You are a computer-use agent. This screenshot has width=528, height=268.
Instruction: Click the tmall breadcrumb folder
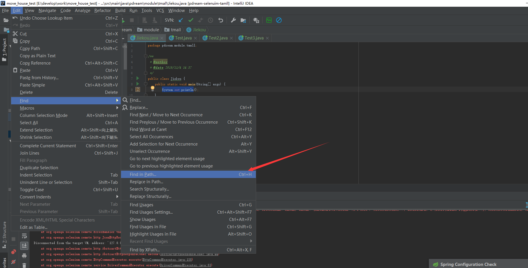(173, 30)
